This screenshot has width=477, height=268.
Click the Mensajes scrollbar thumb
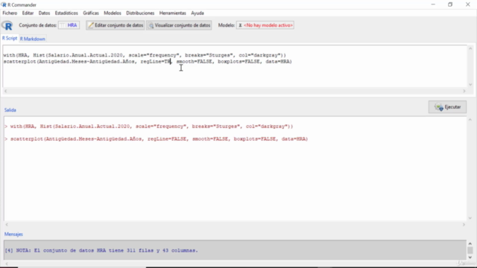point(470,250)
